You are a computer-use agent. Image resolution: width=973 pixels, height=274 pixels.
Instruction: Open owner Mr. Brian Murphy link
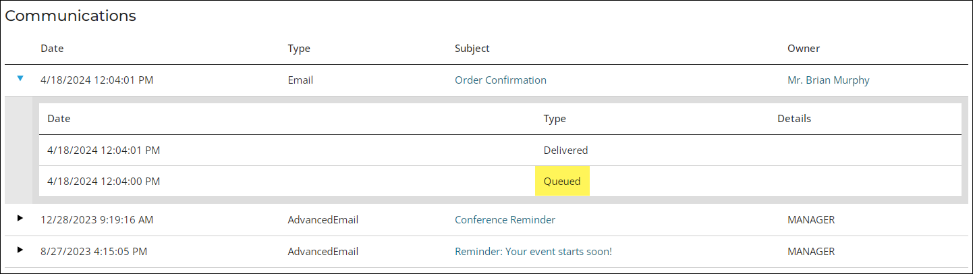point(829,80)
